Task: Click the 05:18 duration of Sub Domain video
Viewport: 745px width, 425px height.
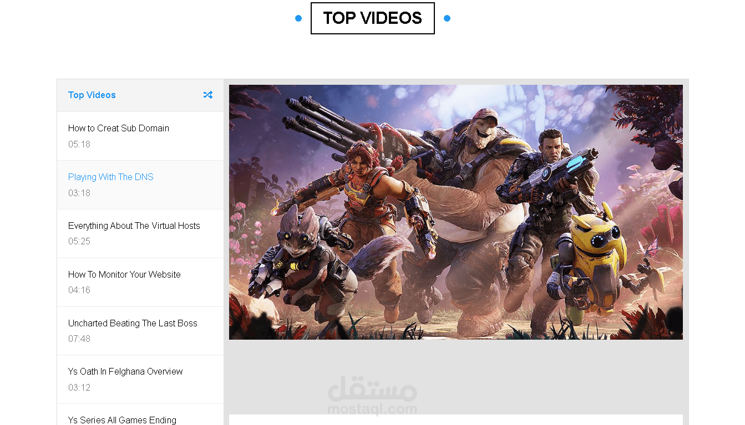Action: (79, 144)
